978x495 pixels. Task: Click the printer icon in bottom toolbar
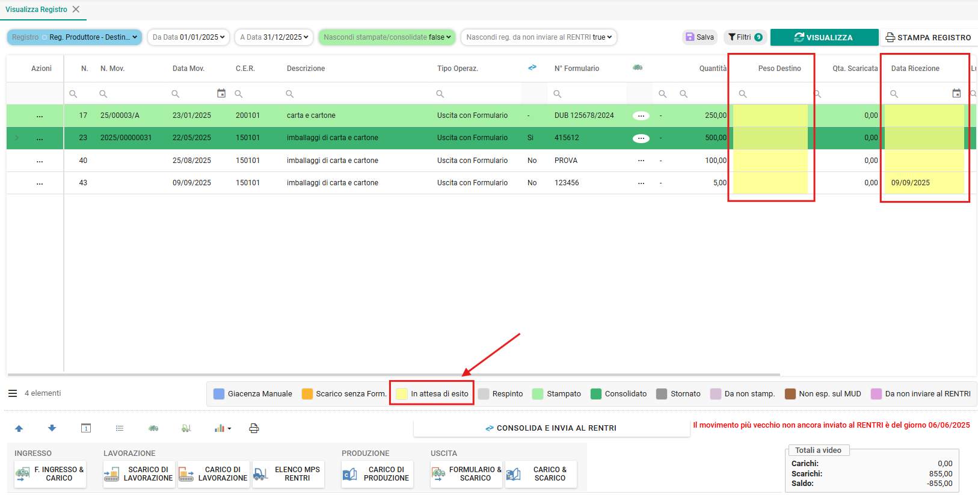[x=254, y=428]
